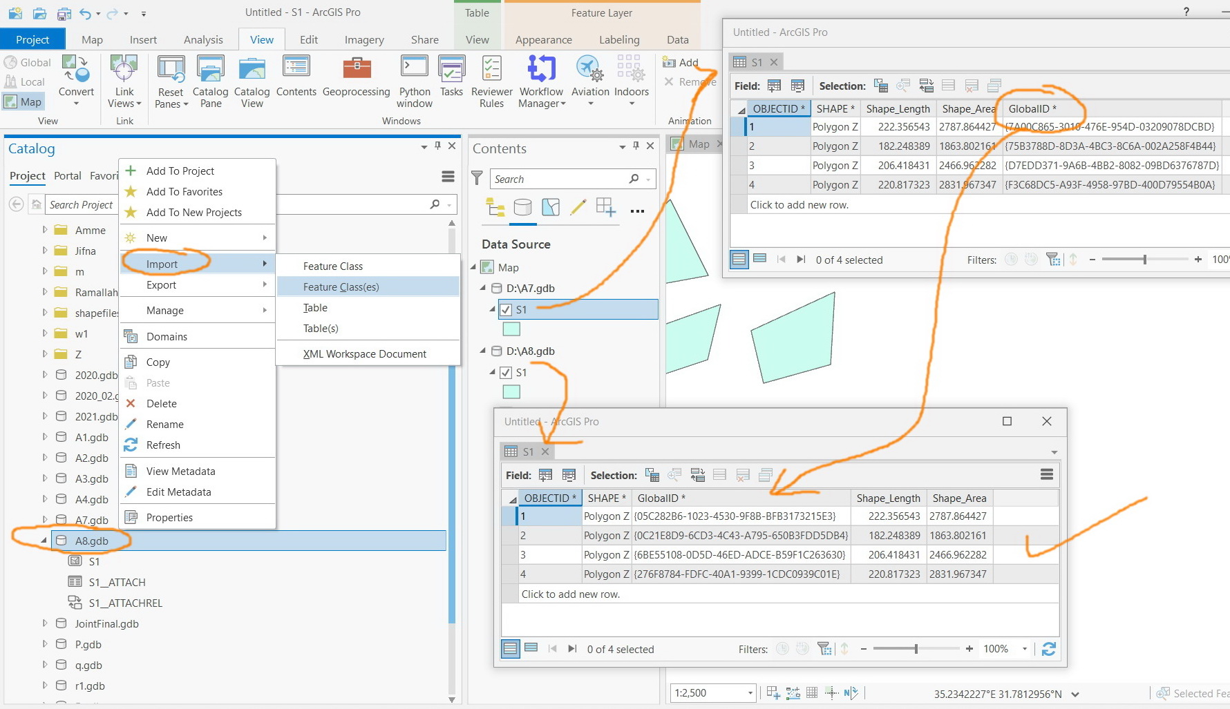Select List By Snapping icon in Contents
The width and height of the screenshot is (1230, 709).
coord(606,207)
